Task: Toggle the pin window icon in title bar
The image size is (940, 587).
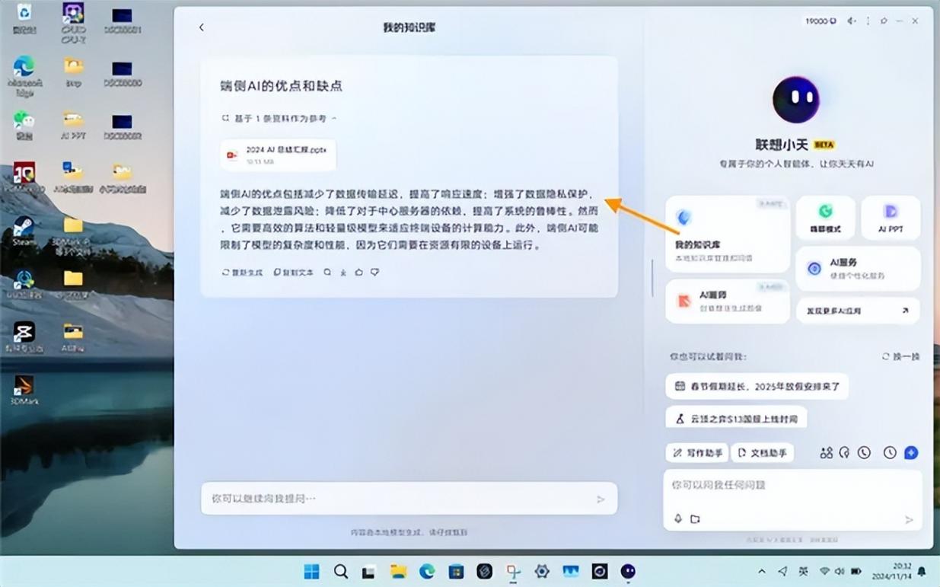Action: click(884, 21)
